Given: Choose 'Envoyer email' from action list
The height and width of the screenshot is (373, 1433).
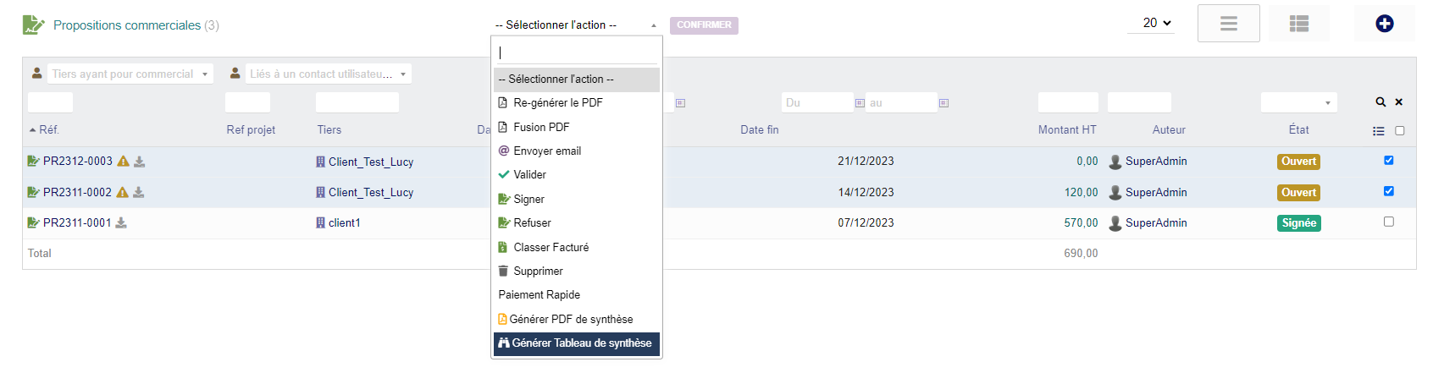Looking at the screenshot, I should coord(547,151).
